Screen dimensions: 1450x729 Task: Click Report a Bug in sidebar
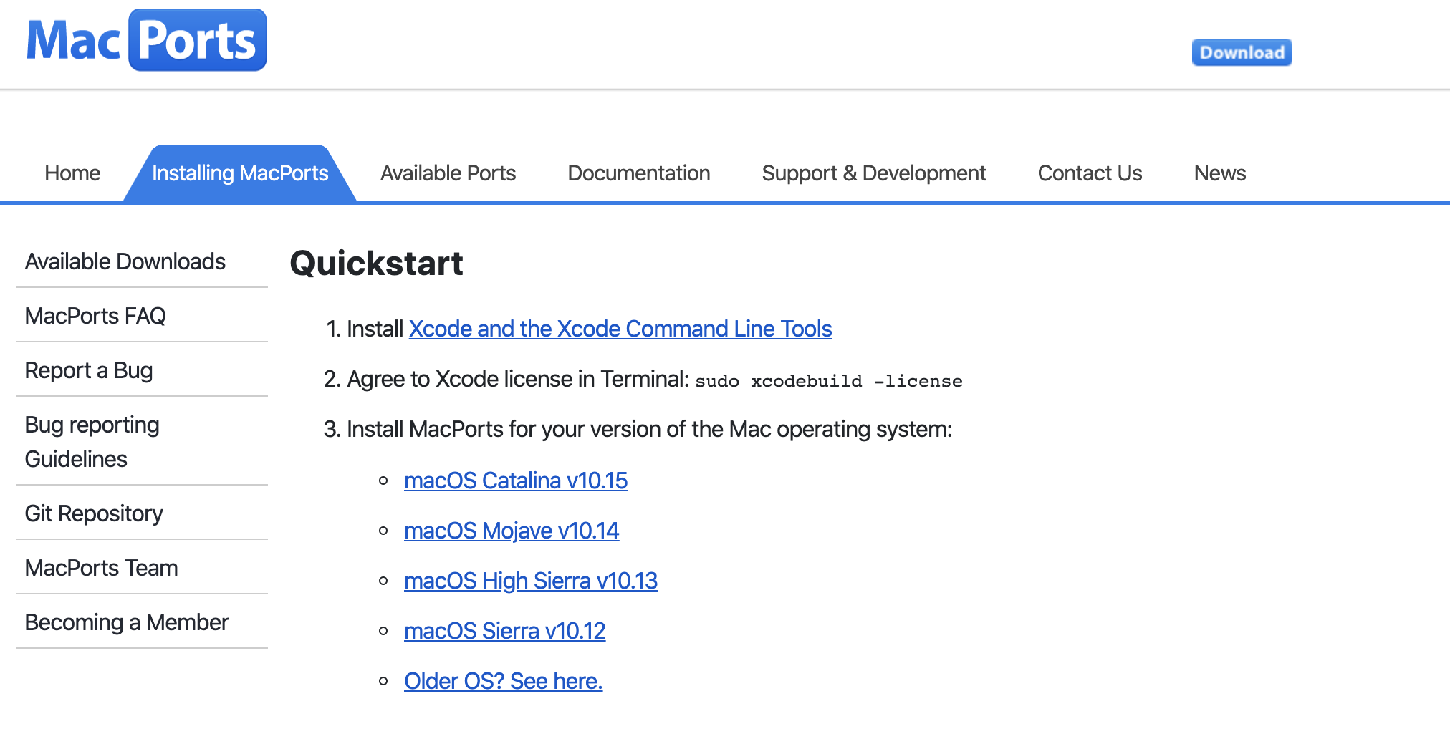pyautogui.click(x=89, y=371)
